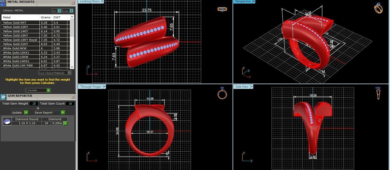This screenshot has width=390, height=170.
Task: Click the Grams column header
Action: 46,17
